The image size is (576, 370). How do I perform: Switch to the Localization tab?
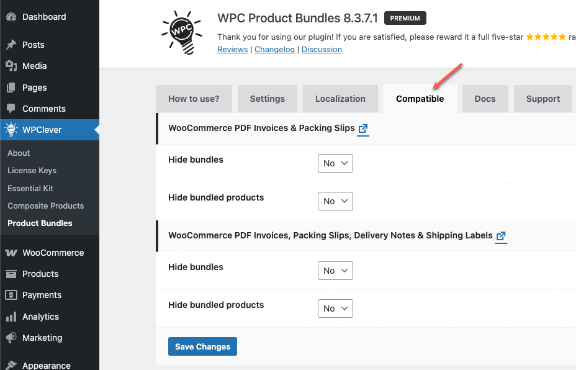[x=340, y=99]
